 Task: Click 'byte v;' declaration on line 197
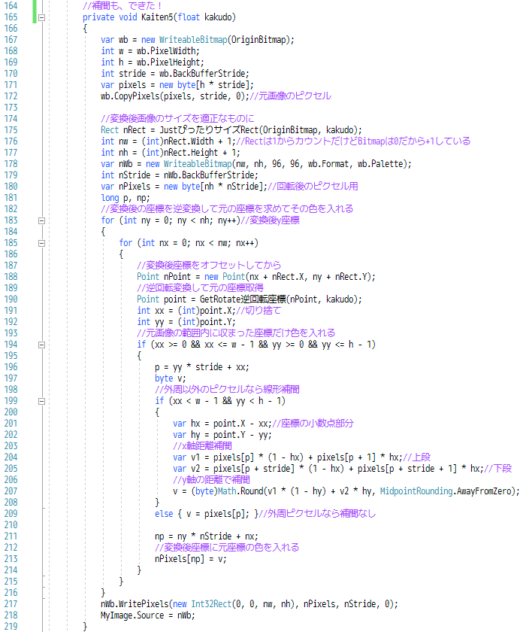tap(171, 378)
